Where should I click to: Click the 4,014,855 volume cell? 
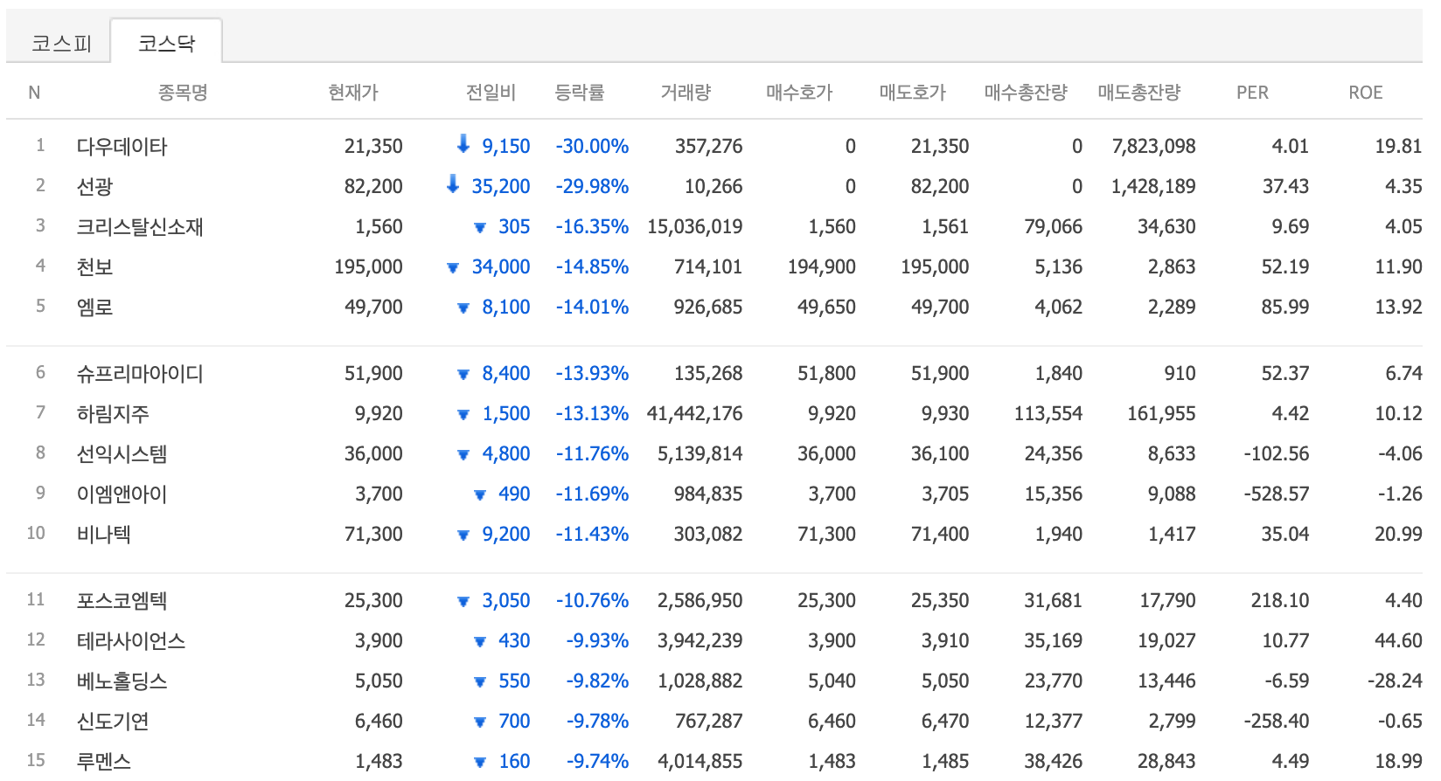(700, 761)
